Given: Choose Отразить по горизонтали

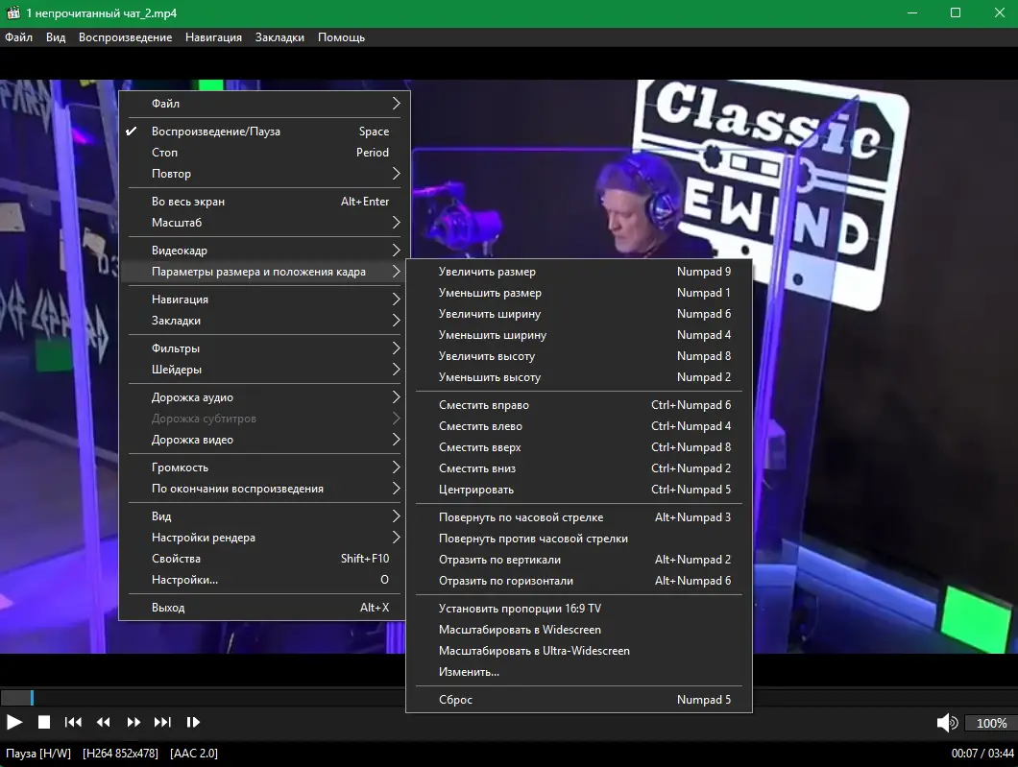Looking at the screenshot, I should coord(578,581).
